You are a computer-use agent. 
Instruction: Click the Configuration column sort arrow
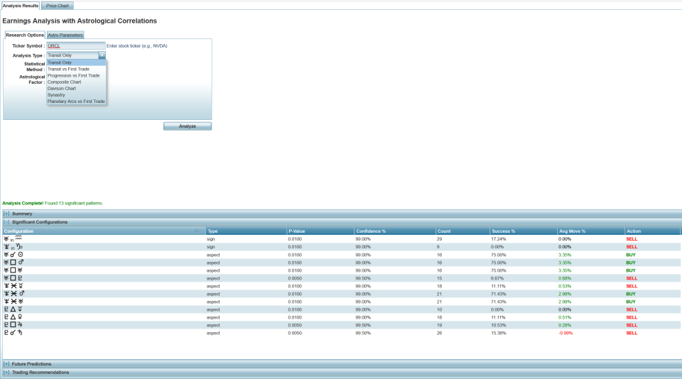[x=197, y=231]
